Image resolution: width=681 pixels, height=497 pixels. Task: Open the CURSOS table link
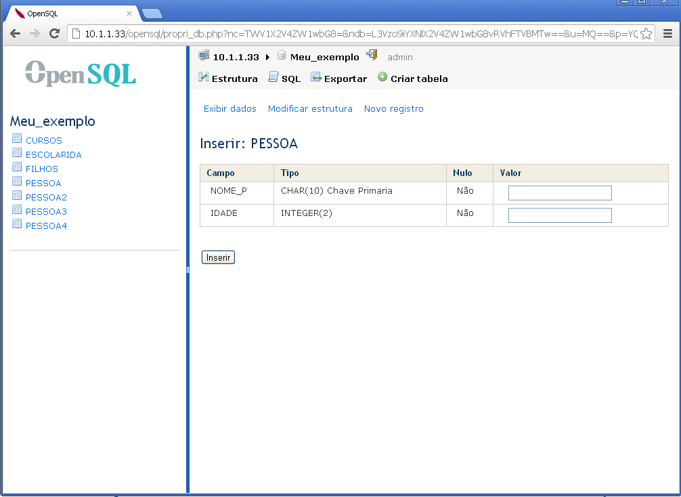[44, 140]
